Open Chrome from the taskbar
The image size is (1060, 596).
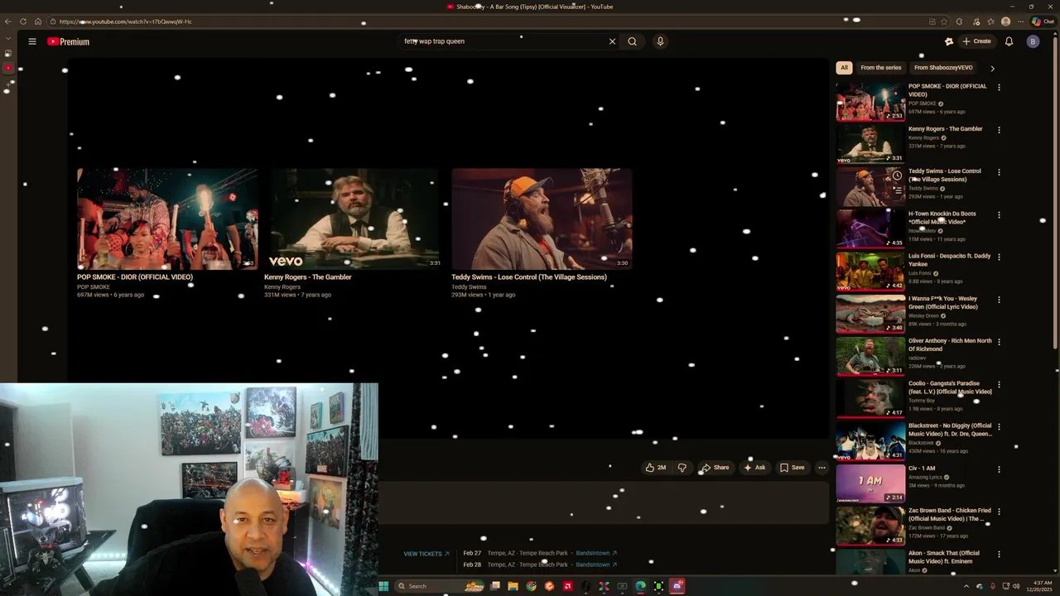coord(531,586)
